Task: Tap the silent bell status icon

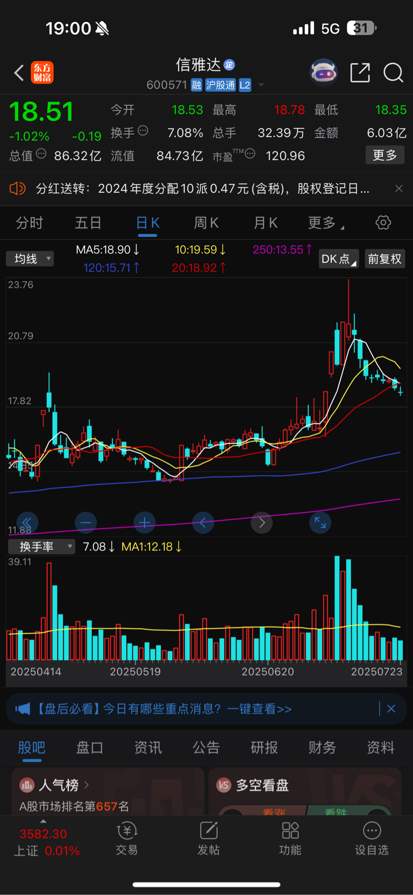Action: [102, 28]
